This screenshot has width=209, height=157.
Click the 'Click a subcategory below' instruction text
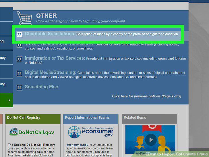pos(80,21)
